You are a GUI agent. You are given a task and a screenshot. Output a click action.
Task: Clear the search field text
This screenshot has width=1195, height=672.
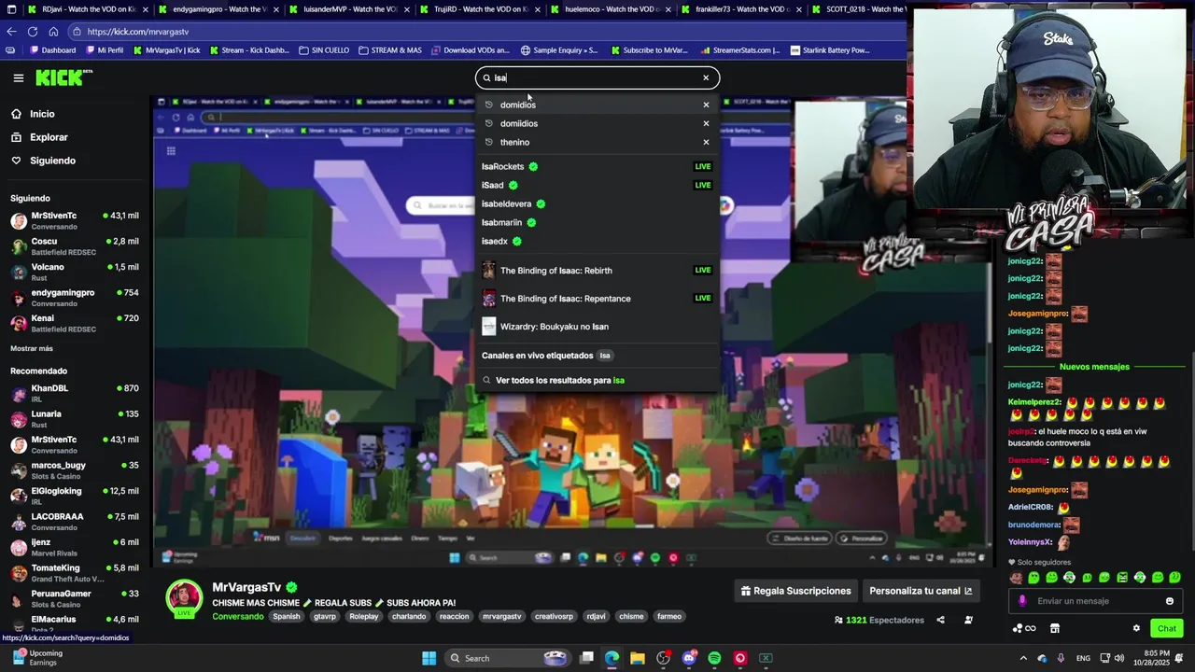click(706, 78)
